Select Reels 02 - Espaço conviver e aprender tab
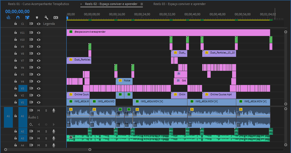 click(111, 4)
